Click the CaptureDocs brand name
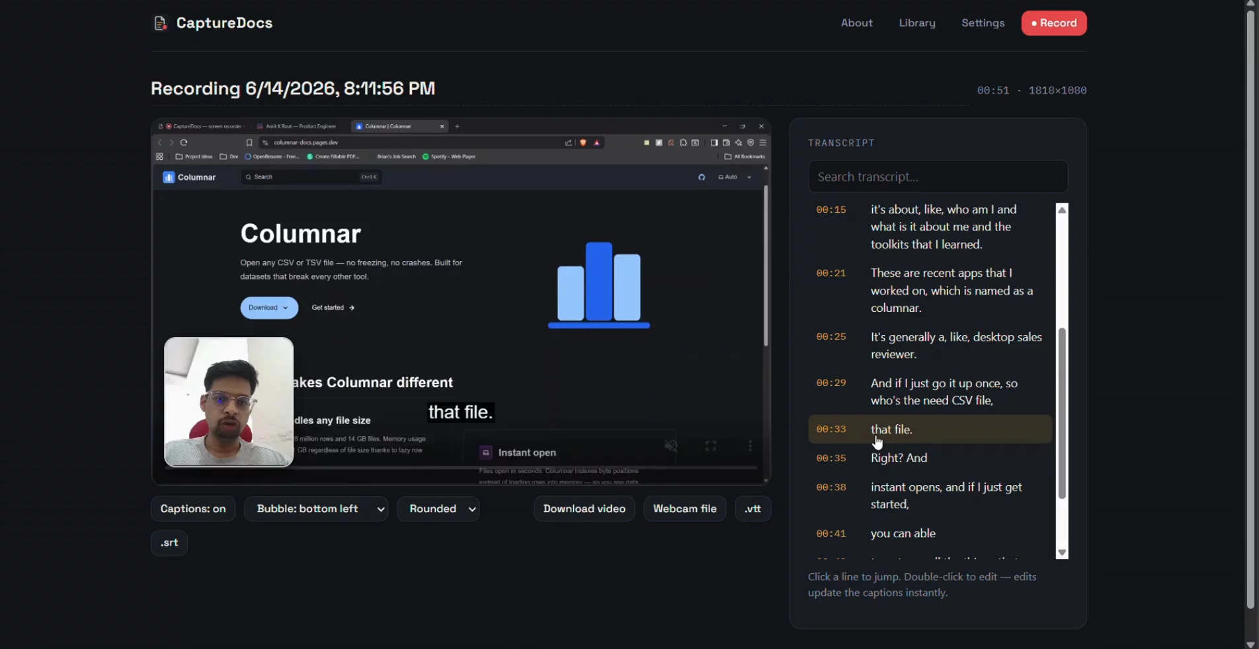1259x649 pixels. [224, 23]
